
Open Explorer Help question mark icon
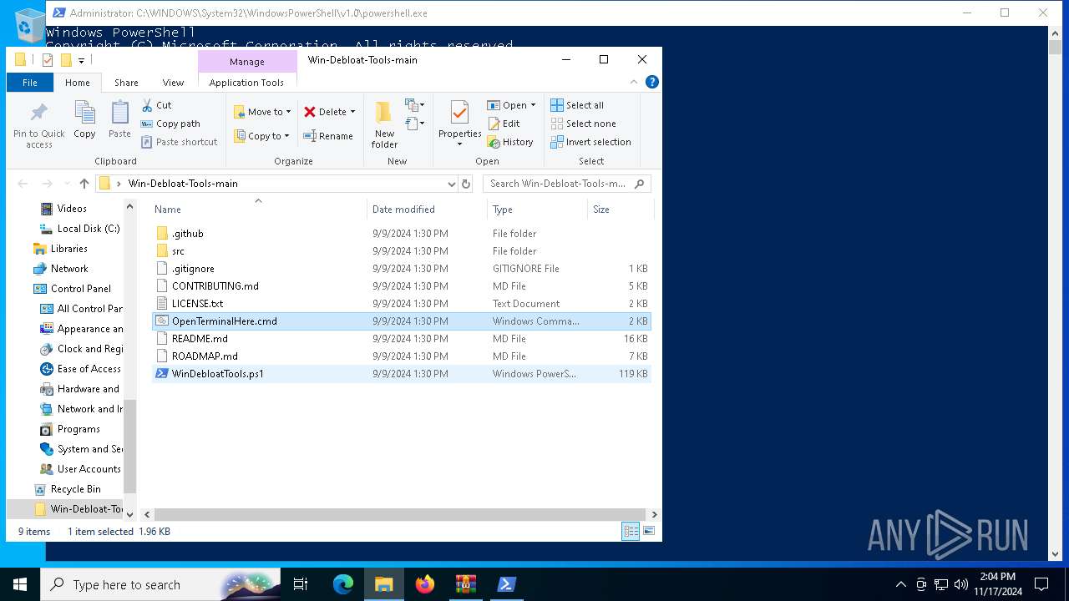coord(652,82)
